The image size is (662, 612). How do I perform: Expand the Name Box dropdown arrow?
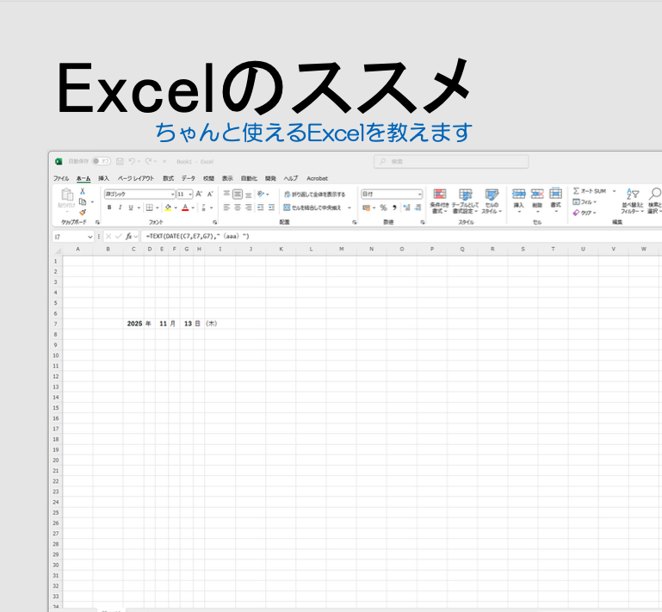coord(90,236)
